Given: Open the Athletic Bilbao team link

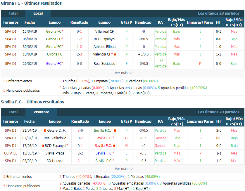Looking at the screenshot, I should [x=105, y=47].
